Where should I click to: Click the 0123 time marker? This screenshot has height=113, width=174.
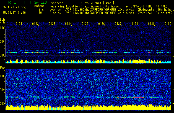point(52,24)
